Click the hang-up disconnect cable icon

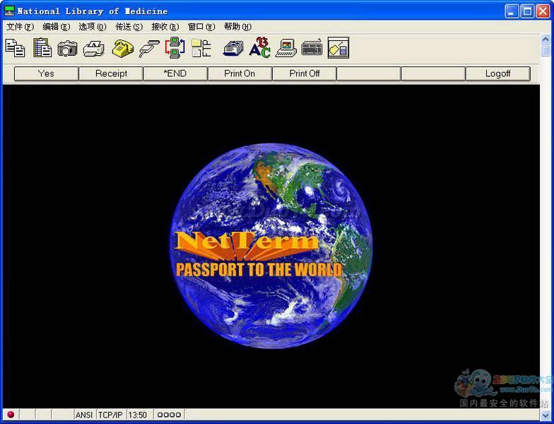click(x=148, y=49)
